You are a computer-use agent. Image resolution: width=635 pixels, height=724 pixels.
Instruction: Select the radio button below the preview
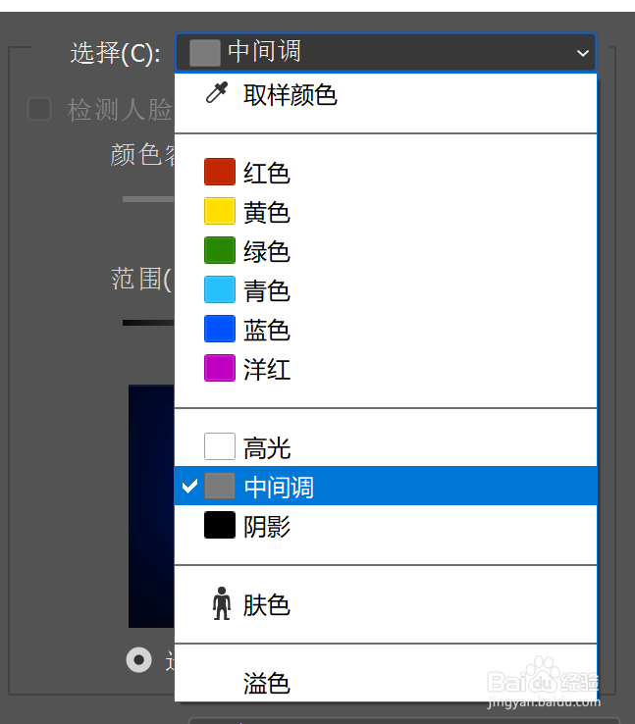coord(139,660)
